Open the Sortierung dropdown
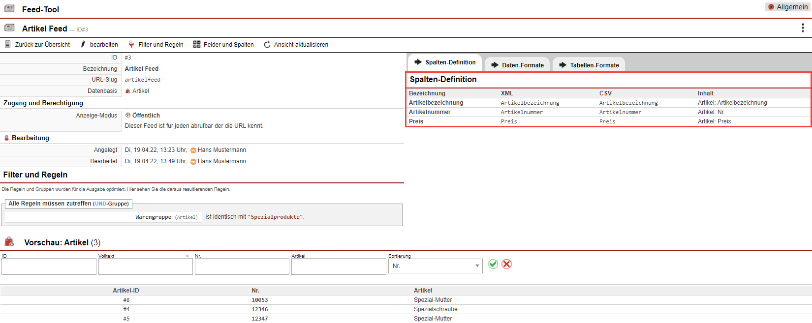 tap(435, 266)
